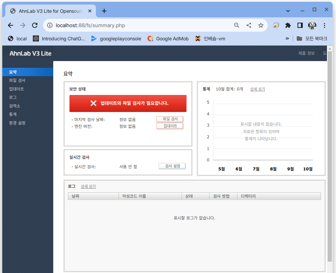
Task: Open 환경 설정 in the sidebar
Action: click(17, 123)
